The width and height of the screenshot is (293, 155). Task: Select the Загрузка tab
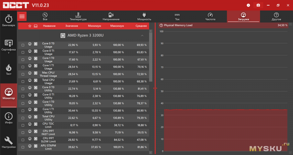click(x=243, y=16)
